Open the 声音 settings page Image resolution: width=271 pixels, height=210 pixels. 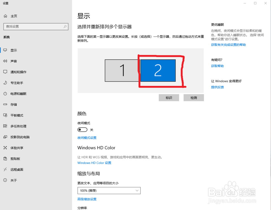36,61
